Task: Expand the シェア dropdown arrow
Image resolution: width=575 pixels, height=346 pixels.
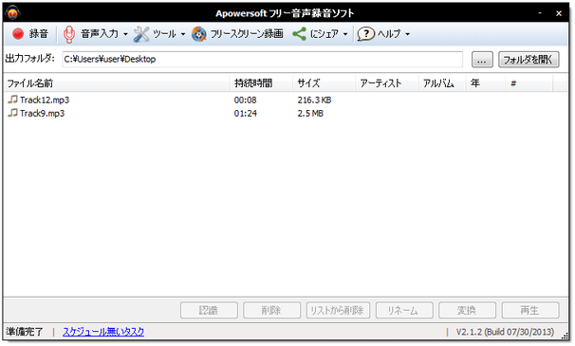Action: click(x=345, y=34)
